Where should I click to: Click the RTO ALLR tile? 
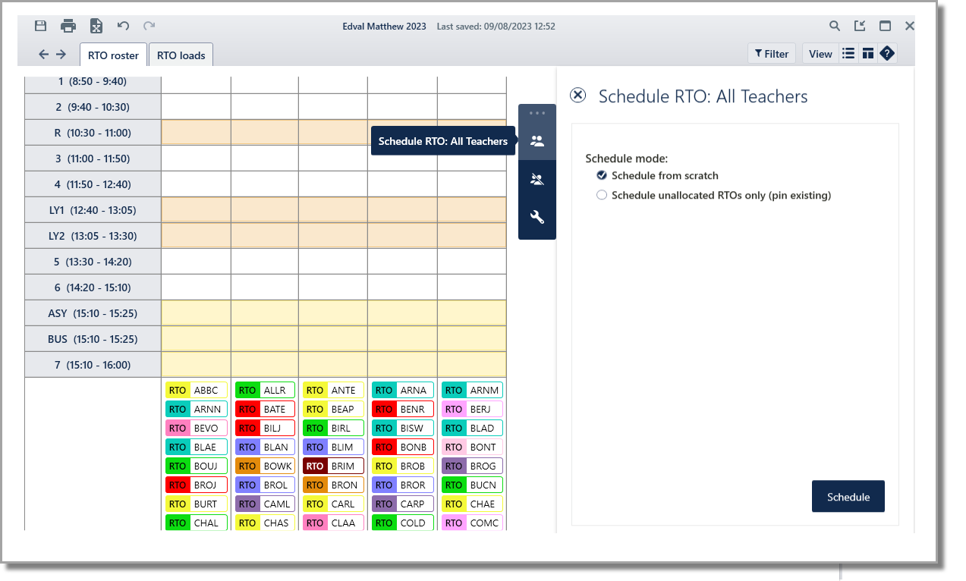click(265, 390)
